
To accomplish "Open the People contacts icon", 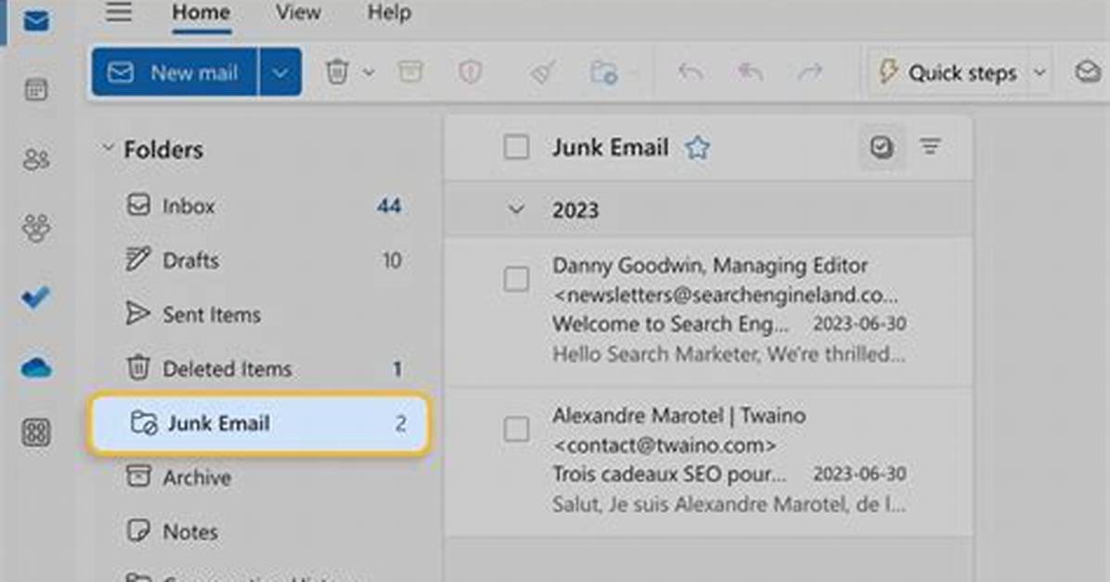I will 36,159.
